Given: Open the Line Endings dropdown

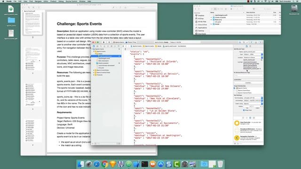Looking at the screenshot, I should pos(253,100).
